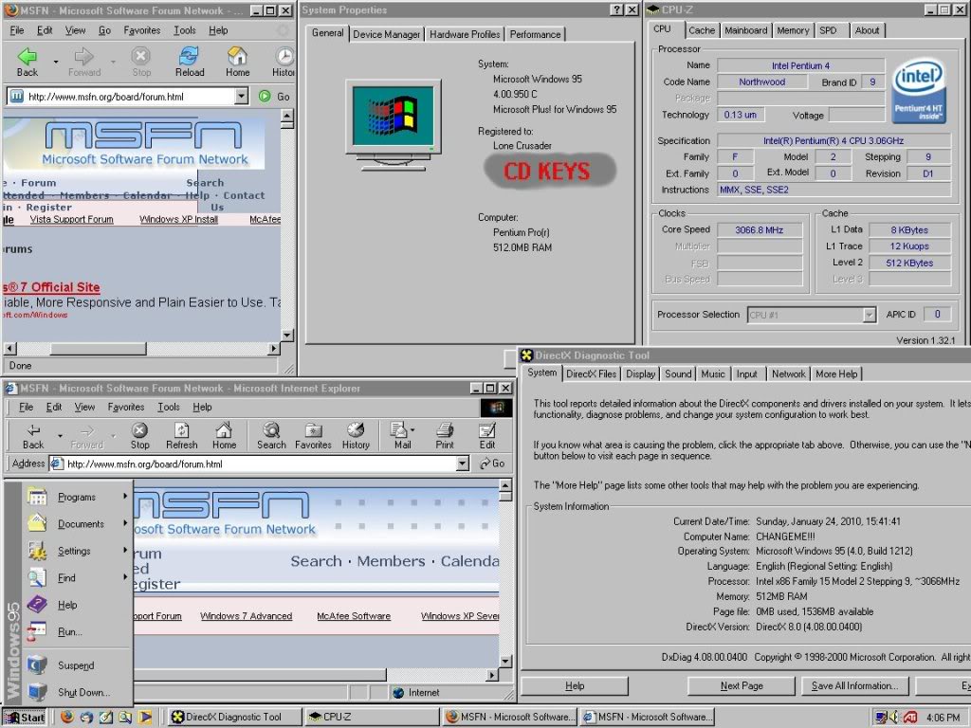Open the address bar dropdown arrow
Screen dimensions: 971x728
[x=461, y=464]
